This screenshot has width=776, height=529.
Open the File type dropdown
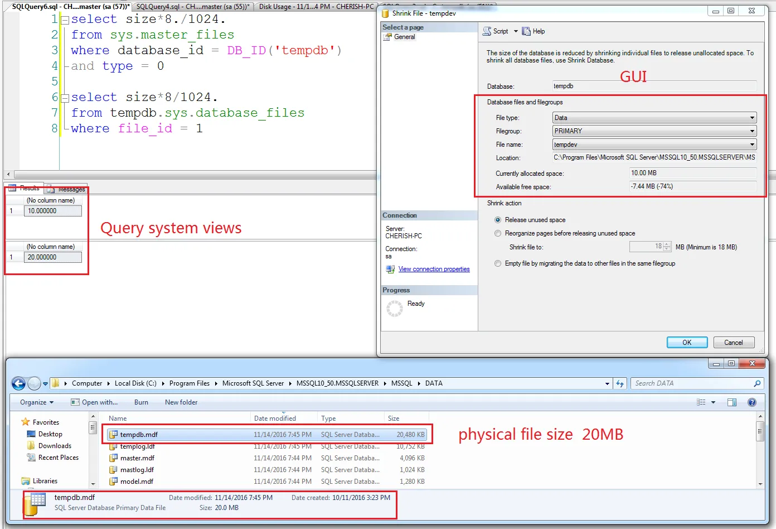[x=752, y=118]
